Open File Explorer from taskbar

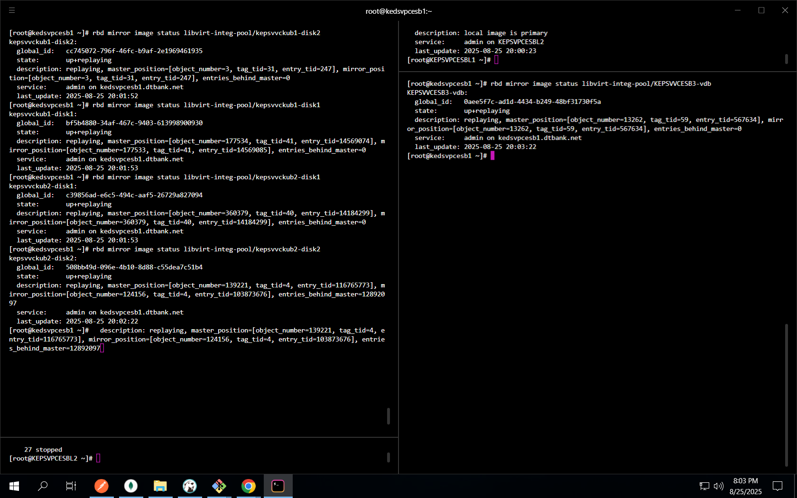coord(160,486)
